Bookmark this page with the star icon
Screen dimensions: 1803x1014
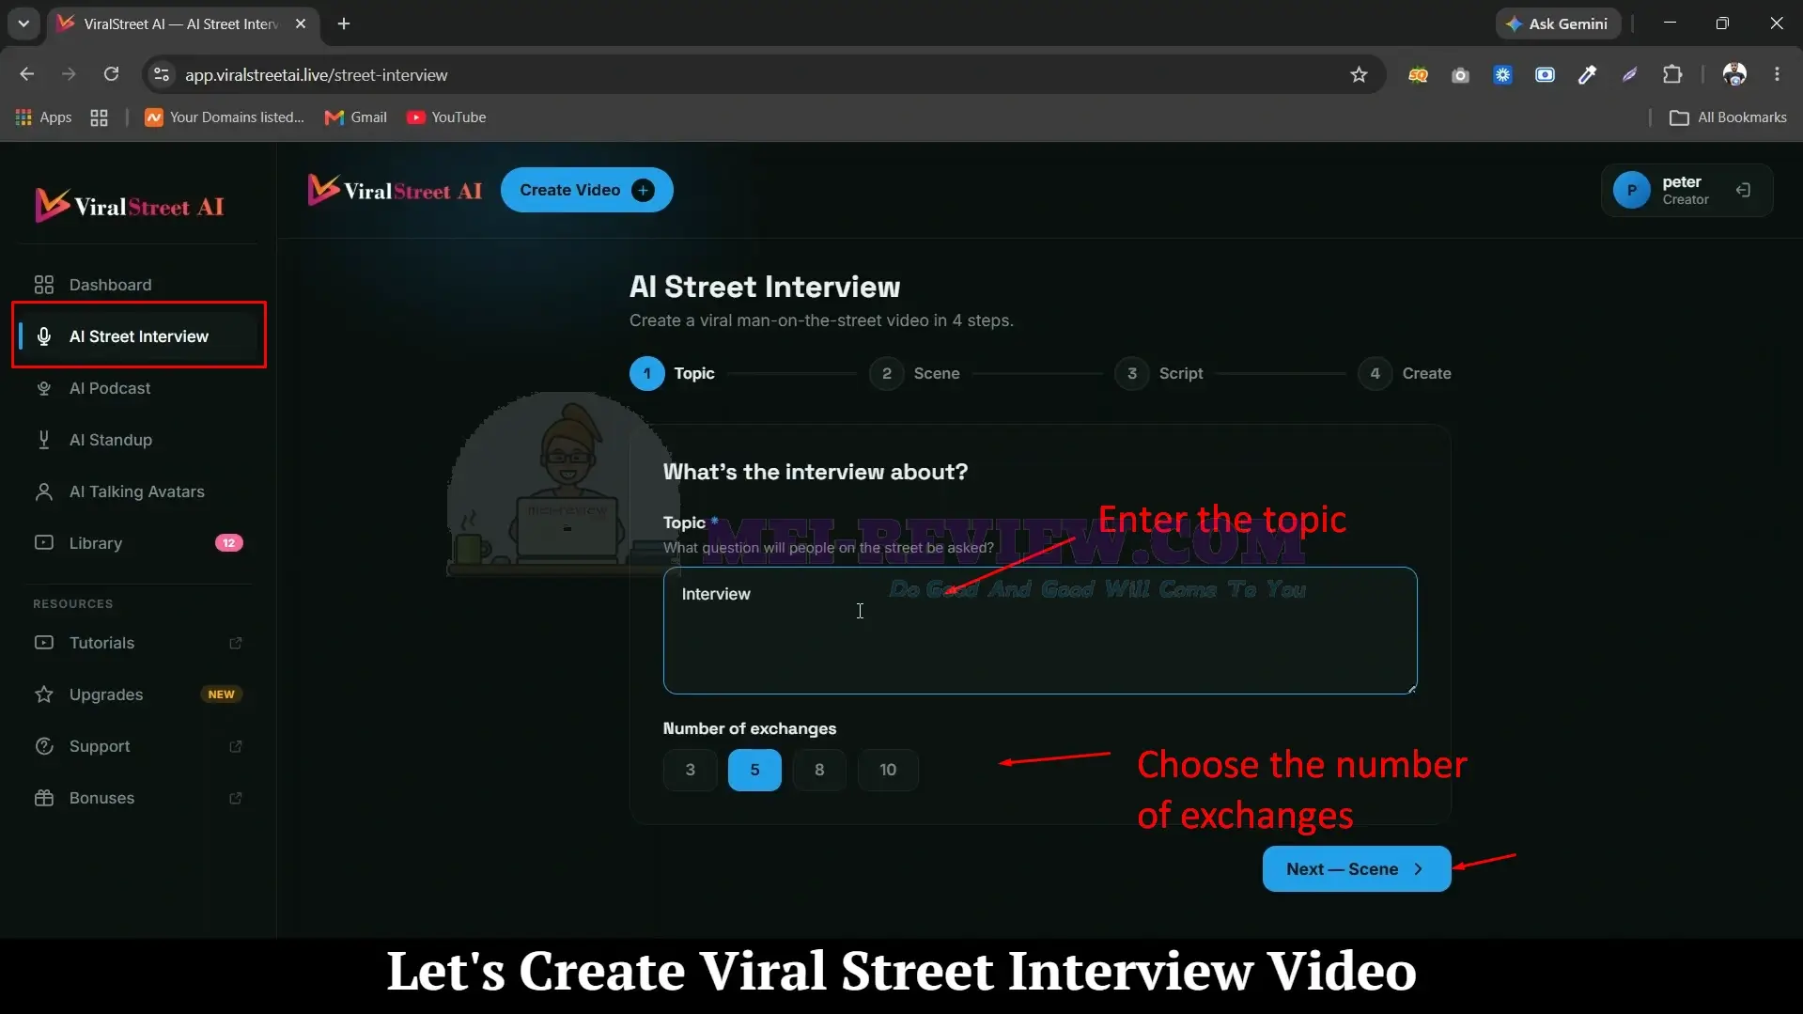coord(1359,74)
